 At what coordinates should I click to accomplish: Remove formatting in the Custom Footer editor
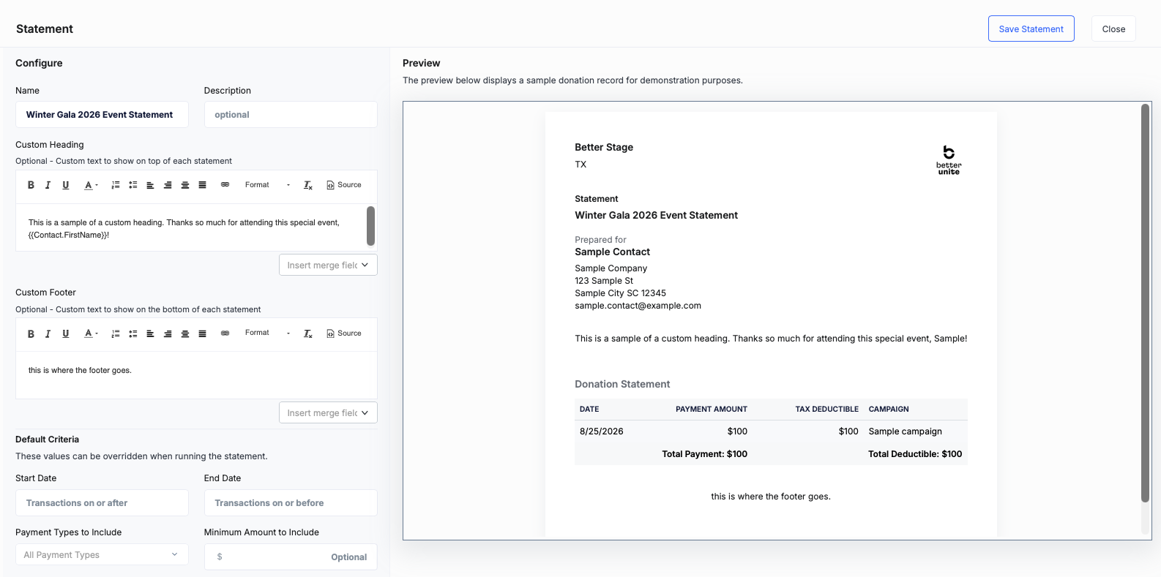pos(308,333)
